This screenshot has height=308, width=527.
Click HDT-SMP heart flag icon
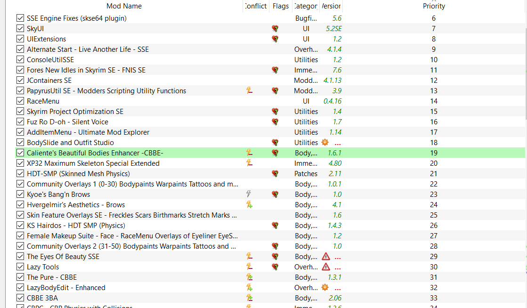point(275,174)
